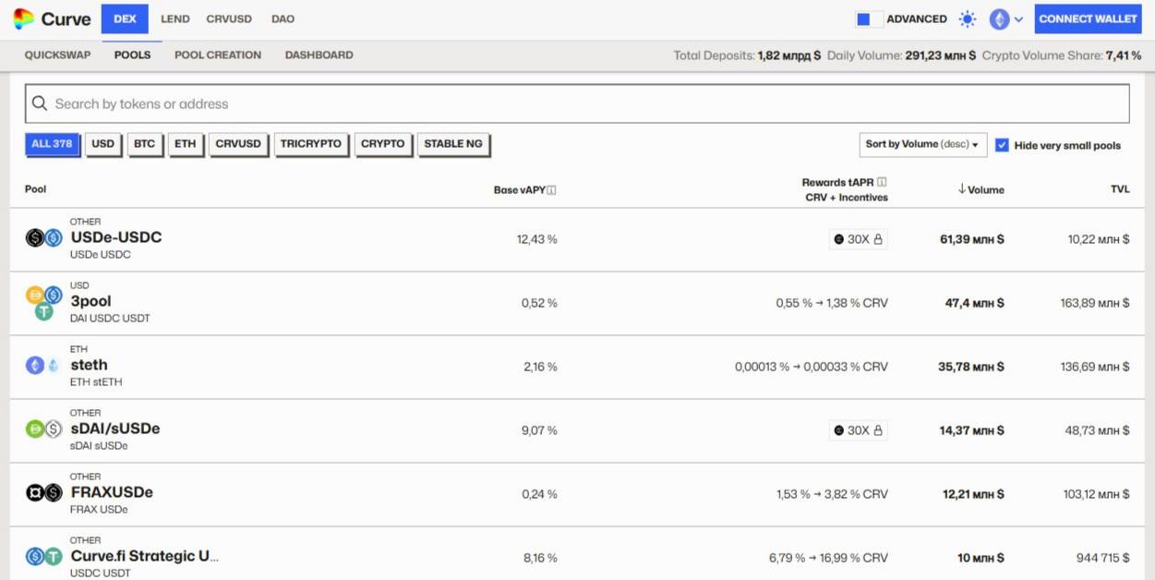Switch to the POOLS tab
Screen dimensions: 1155x580
(132, 55)
